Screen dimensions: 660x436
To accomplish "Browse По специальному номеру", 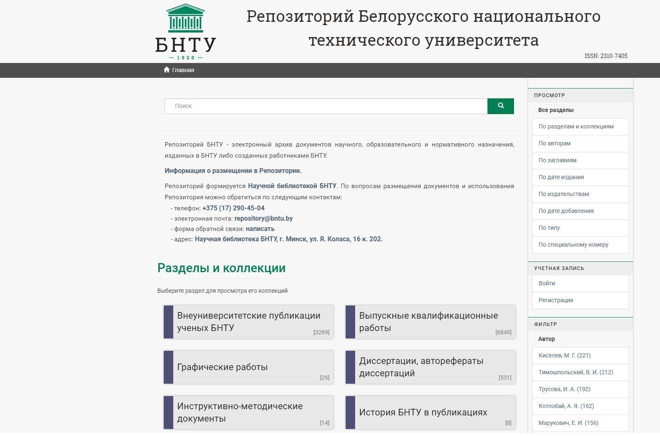I will pos(580,245).
